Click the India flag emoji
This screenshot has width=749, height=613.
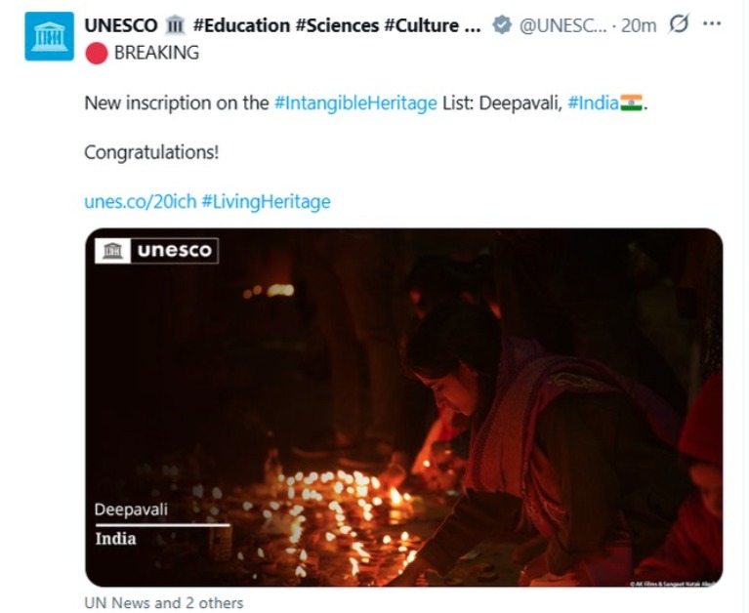[x=632, y=102]
